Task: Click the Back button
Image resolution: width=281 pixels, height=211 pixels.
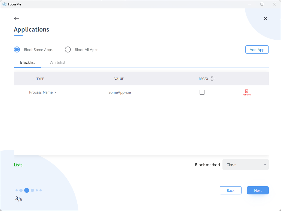Action: click(230, 190)
